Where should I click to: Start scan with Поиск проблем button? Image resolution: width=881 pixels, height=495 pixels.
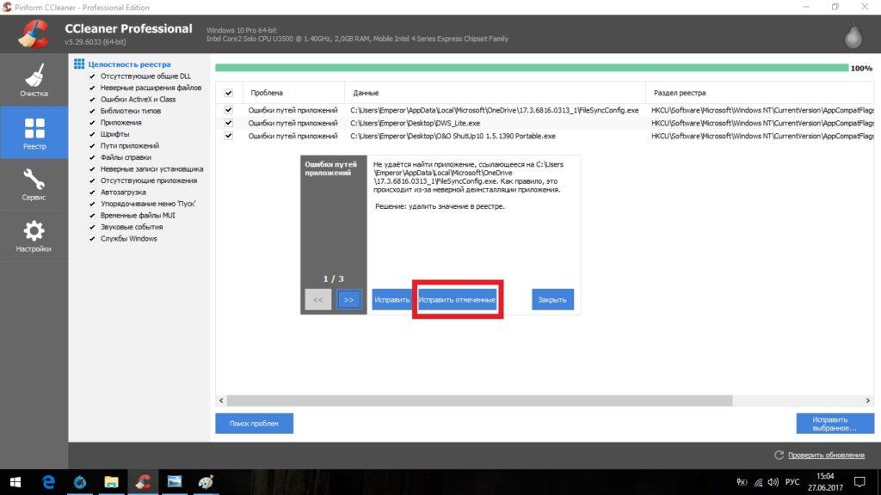click(x=254, y=423)
